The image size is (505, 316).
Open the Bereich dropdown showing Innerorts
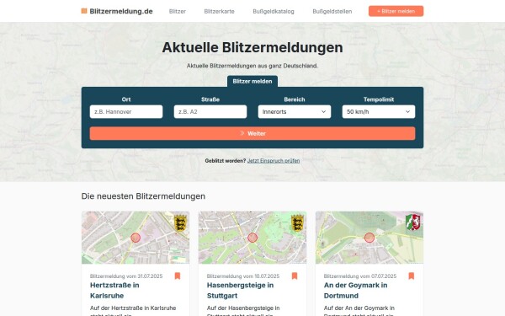(295, 111)
